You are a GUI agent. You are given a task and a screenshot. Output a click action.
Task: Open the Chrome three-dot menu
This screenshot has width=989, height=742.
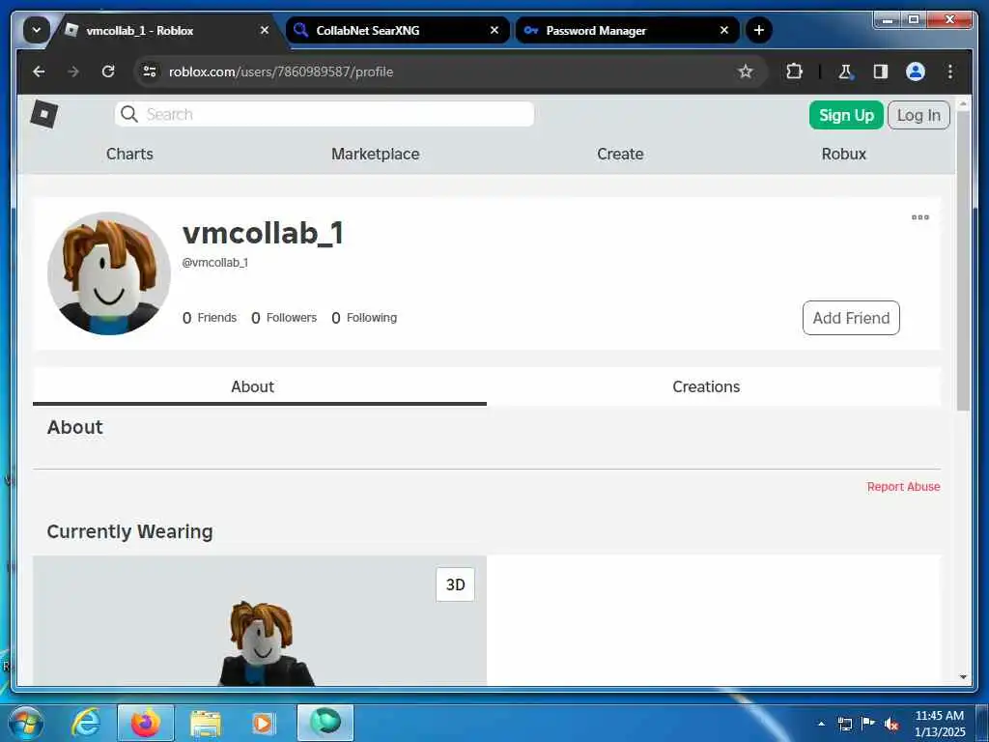(950, 71)
